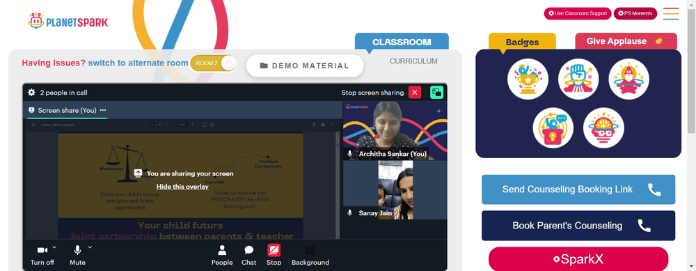Open the hamburger menu icon
This screenshot has height=271, width=696.
tap(671, 13)
